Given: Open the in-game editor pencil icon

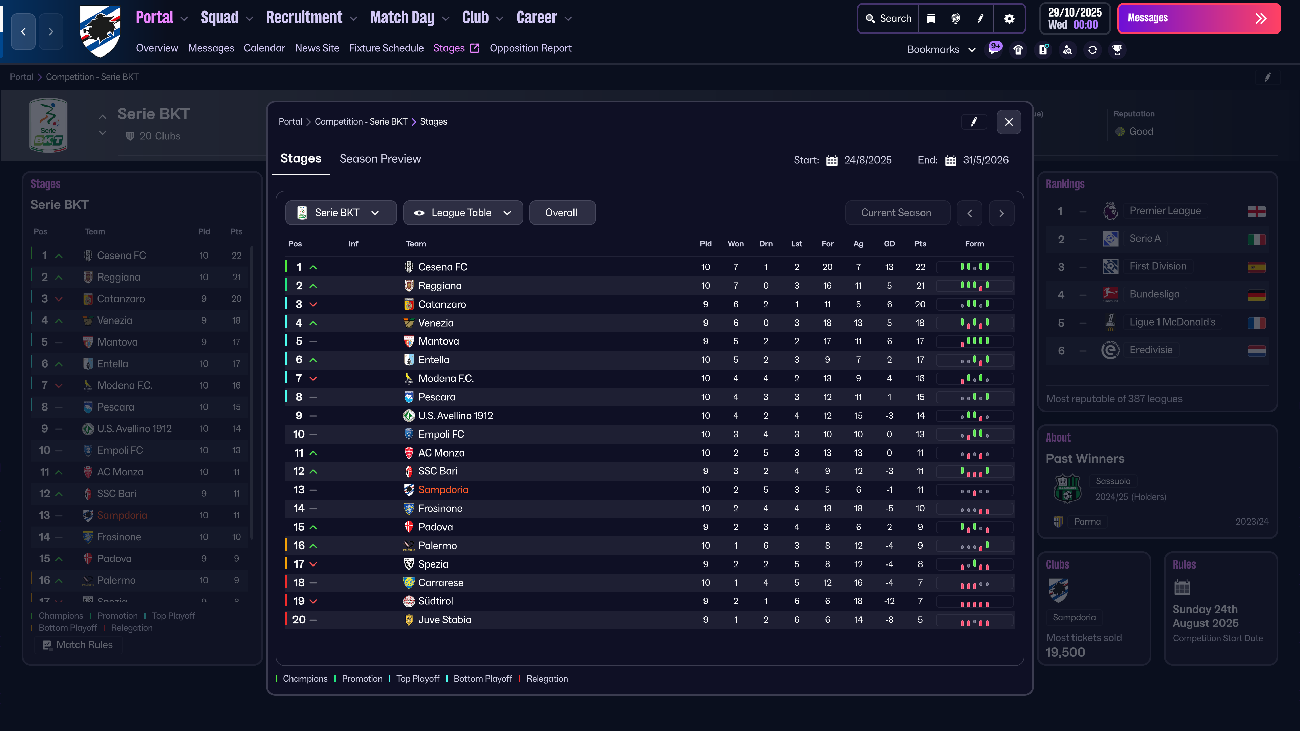Looking at the screenshot, I should (980, 18).
